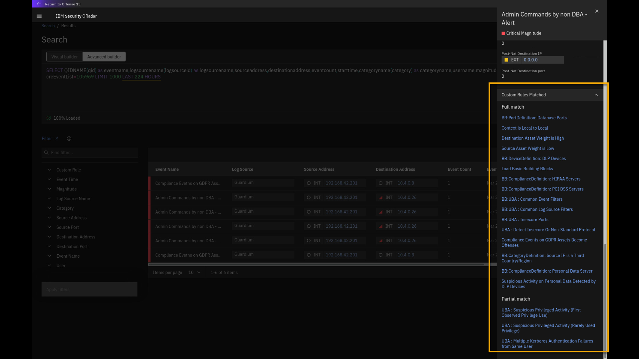Clear filters with the X icon
This screenshot has height=359, width=639.
[x=57, y=138]
